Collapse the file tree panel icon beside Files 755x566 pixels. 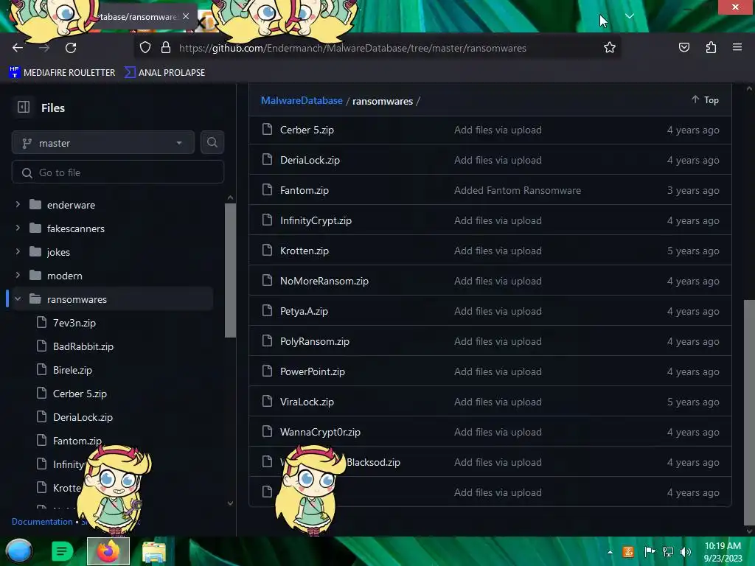coord(24,108)
